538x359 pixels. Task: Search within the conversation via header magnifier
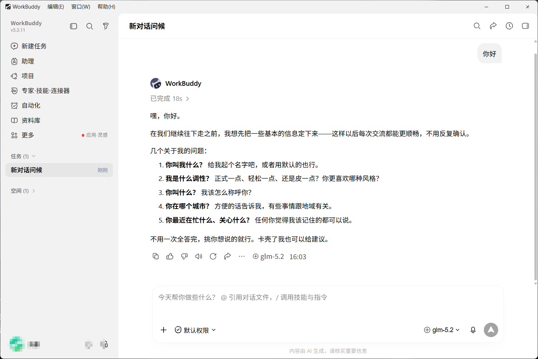[477, 26]
